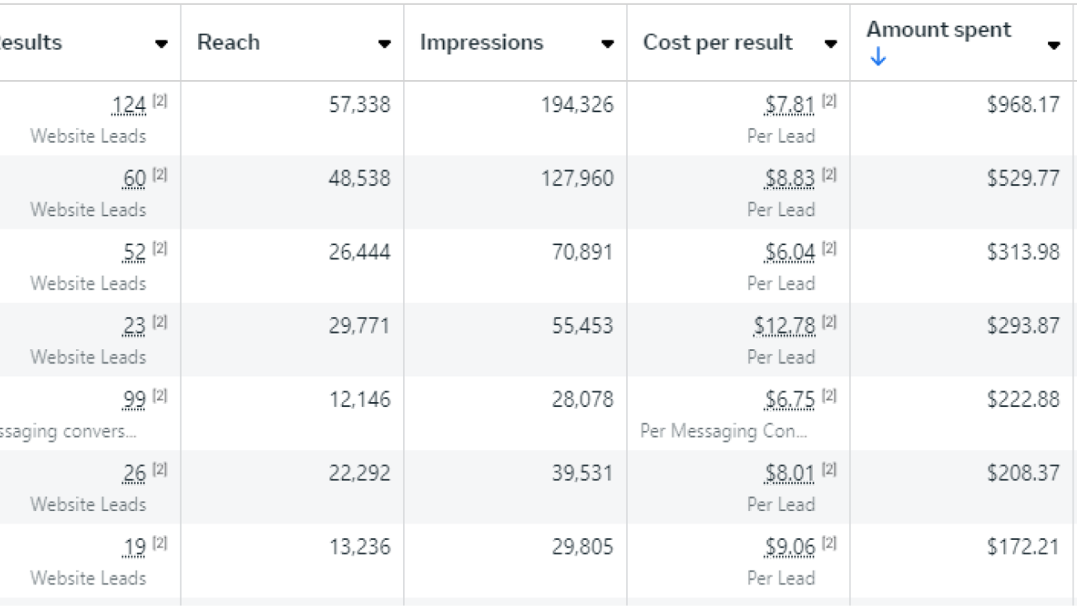Screen dimensions: 1077x606
Task: Click the footnote marker beside 124 results
Action: 159,102
